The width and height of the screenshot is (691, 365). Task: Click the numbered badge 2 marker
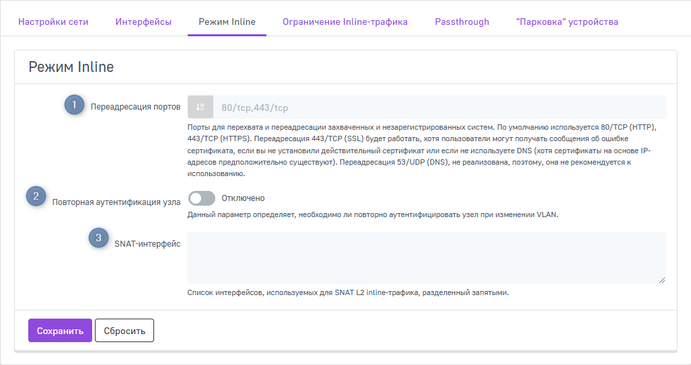(x=36, y=196)
